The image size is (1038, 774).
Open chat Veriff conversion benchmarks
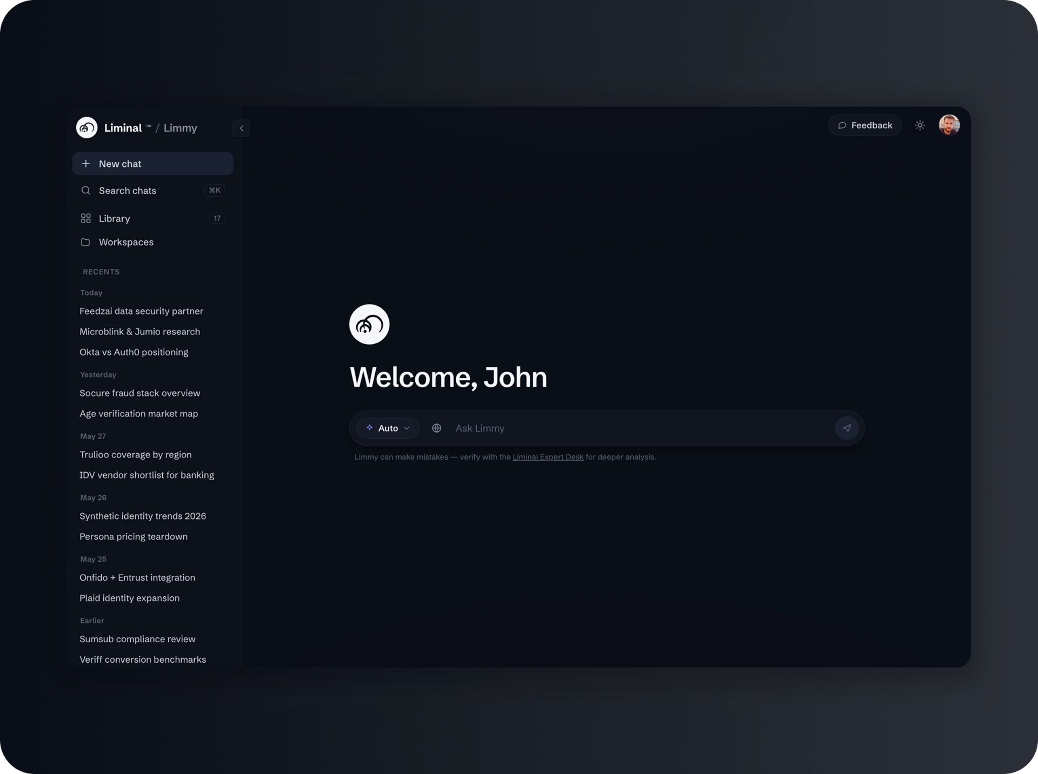pyautogui.click(x=143, y=660)
